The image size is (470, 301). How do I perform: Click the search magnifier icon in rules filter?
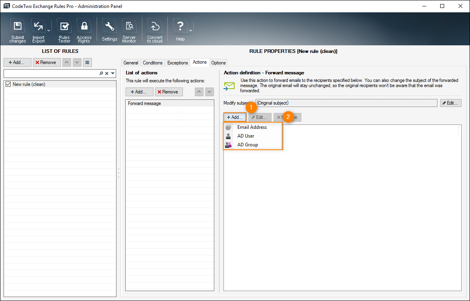pos(101,74)
